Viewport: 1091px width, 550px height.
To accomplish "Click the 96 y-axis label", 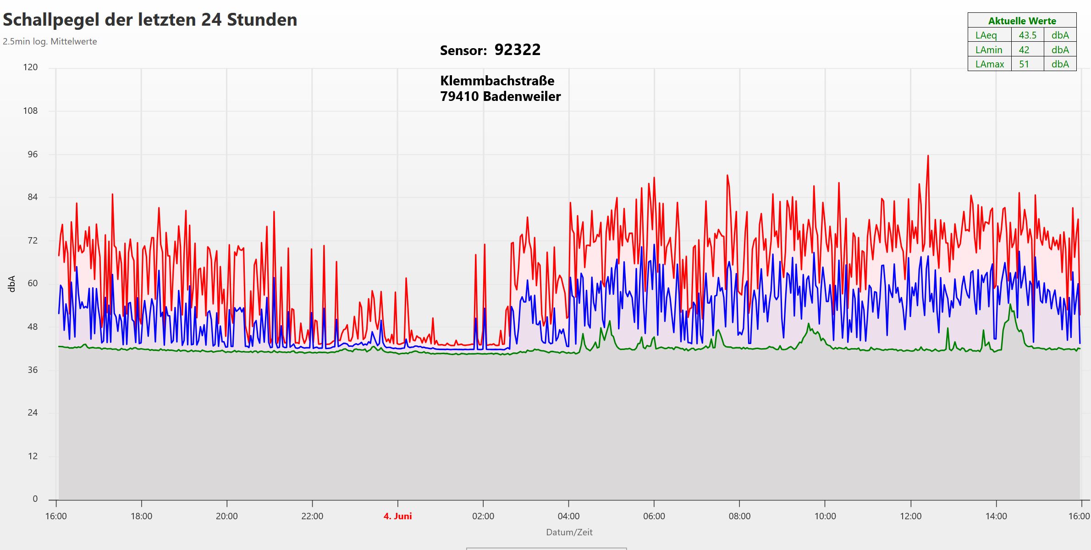I will coord(33,154).
